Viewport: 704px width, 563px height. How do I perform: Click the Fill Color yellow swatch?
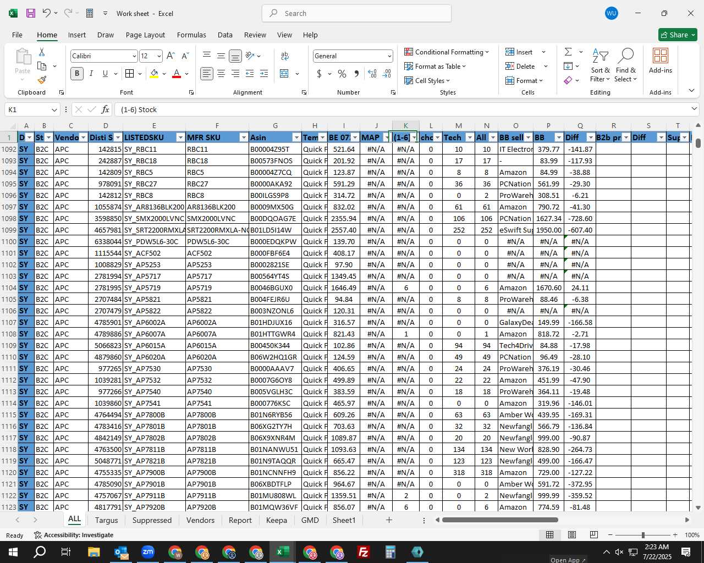click(x=154, y=74)
